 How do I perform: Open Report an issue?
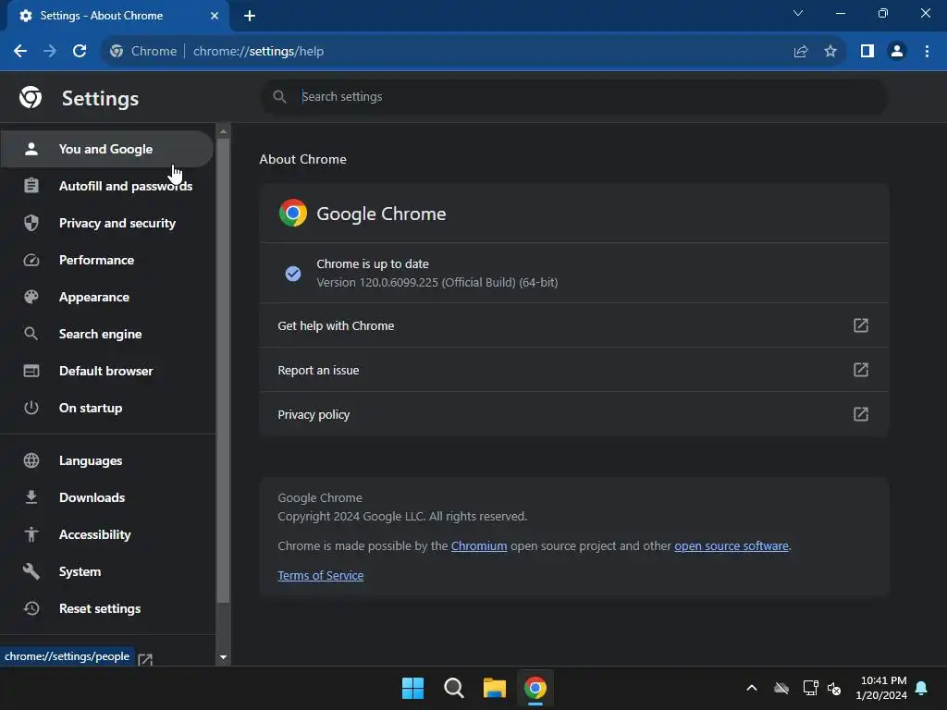[x=573, y=370]
